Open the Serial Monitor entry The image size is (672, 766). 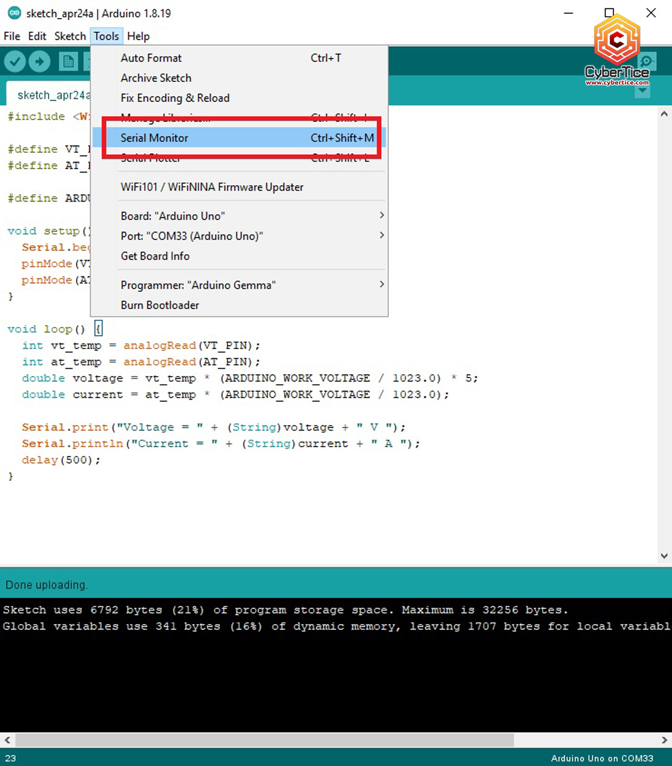point(239,138)
